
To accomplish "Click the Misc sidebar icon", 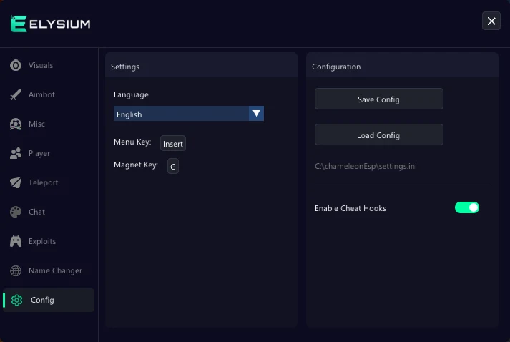I will [16, 124].
